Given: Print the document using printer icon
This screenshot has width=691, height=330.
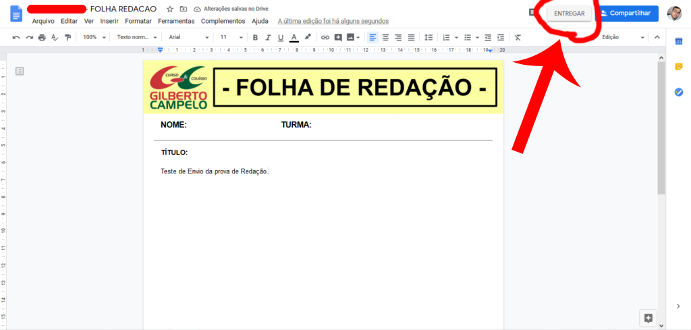Looking at the screenshot, I should pos(42,37).
